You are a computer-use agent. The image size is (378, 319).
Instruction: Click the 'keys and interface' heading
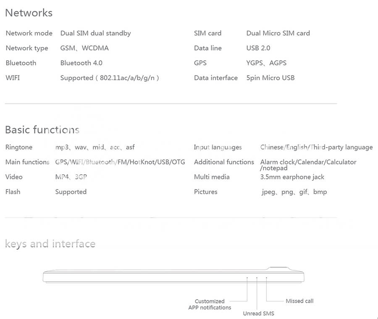coord(50,244)
